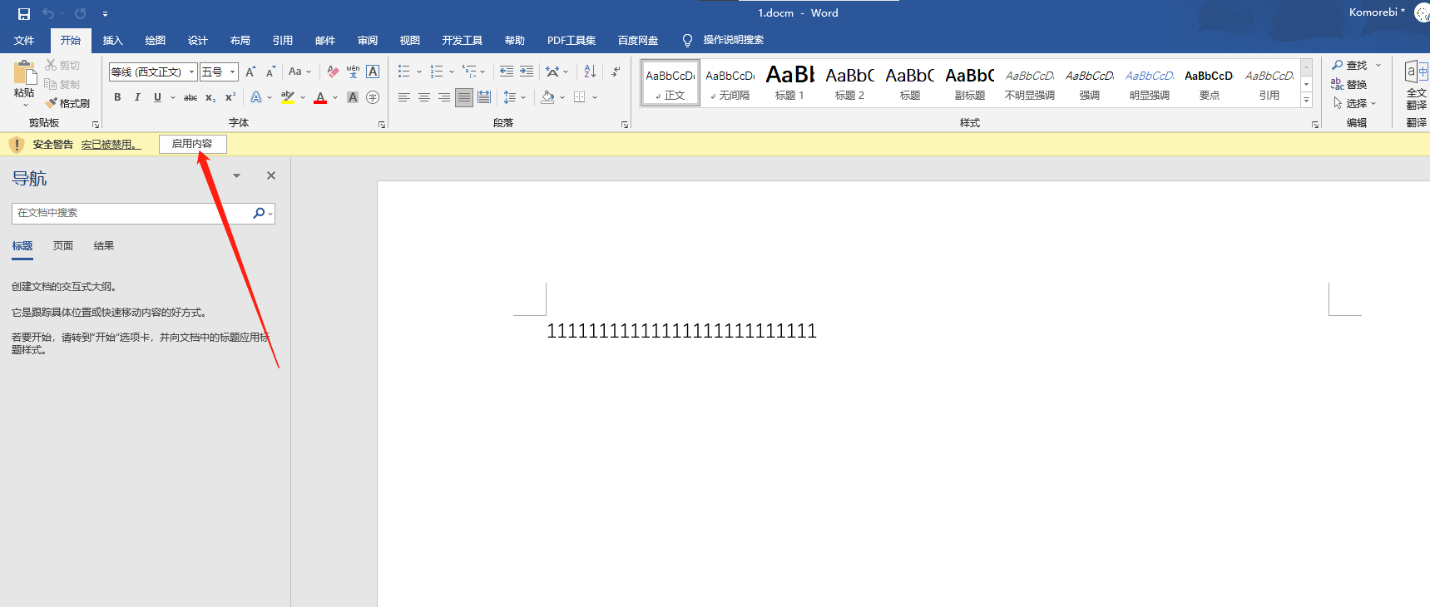The height and width of the screenshot is (607, 1430).
Task: Open the font name dropdown
Action: pyautogui.click(x=191, y=72)
